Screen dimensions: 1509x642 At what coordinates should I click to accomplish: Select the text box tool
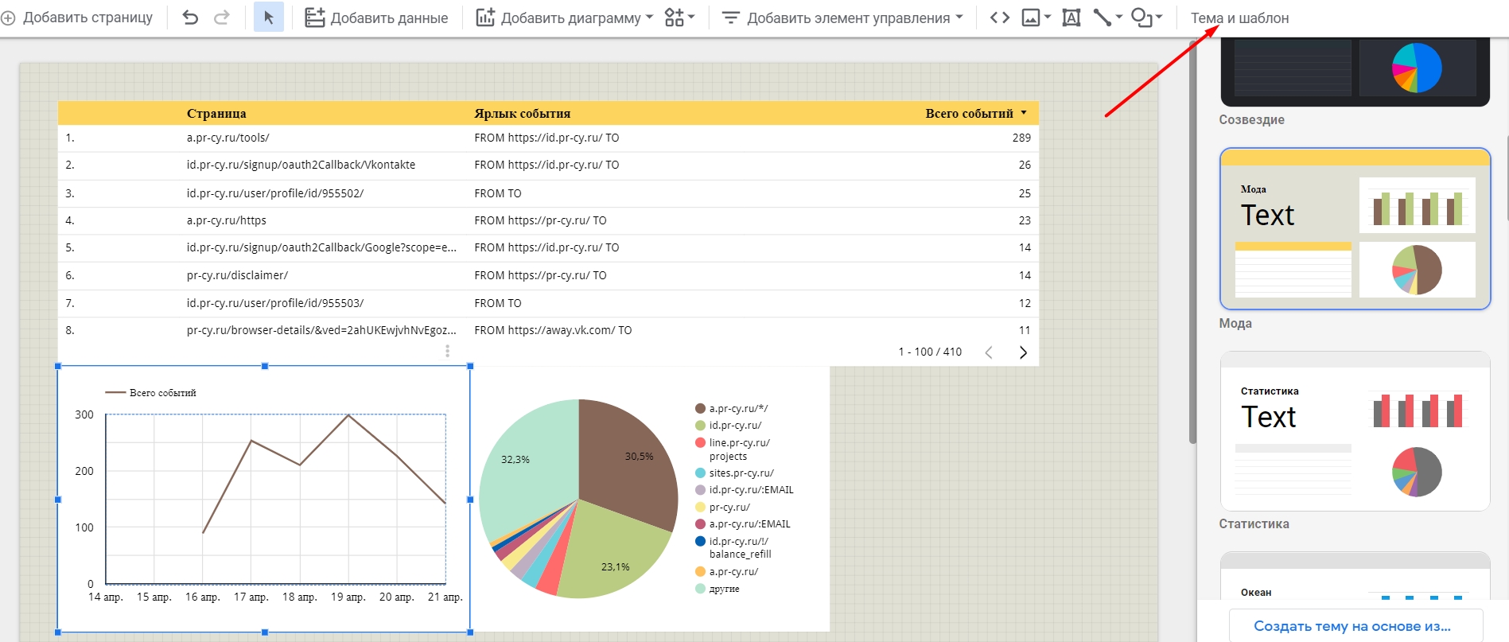pyautogui.click(x=1071, y=18)
